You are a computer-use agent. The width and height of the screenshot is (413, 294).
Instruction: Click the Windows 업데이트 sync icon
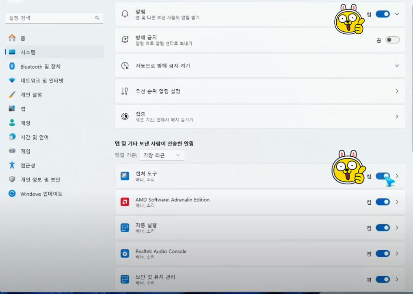(x=12, y=194)
